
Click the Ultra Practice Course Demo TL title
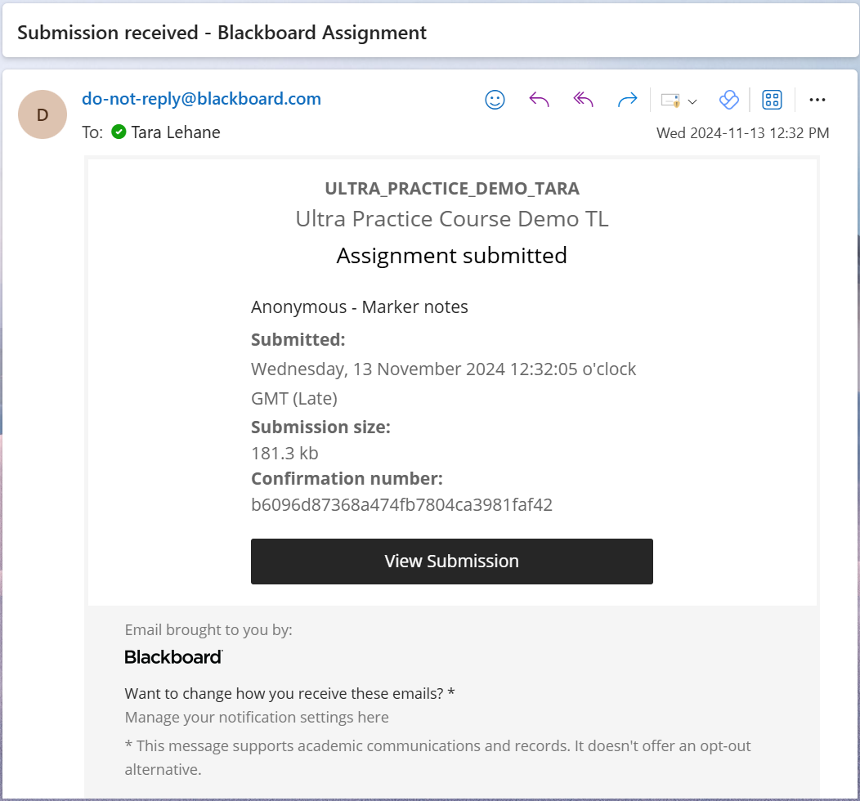451,219
